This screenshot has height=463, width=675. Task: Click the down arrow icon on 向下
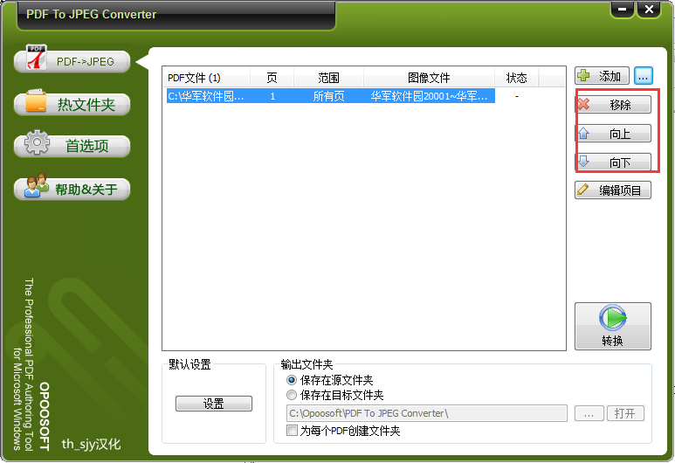583,161
